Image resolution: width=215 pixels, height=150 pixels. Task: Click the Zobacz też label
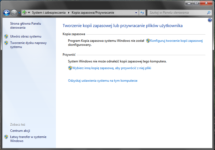coord(18,125)
